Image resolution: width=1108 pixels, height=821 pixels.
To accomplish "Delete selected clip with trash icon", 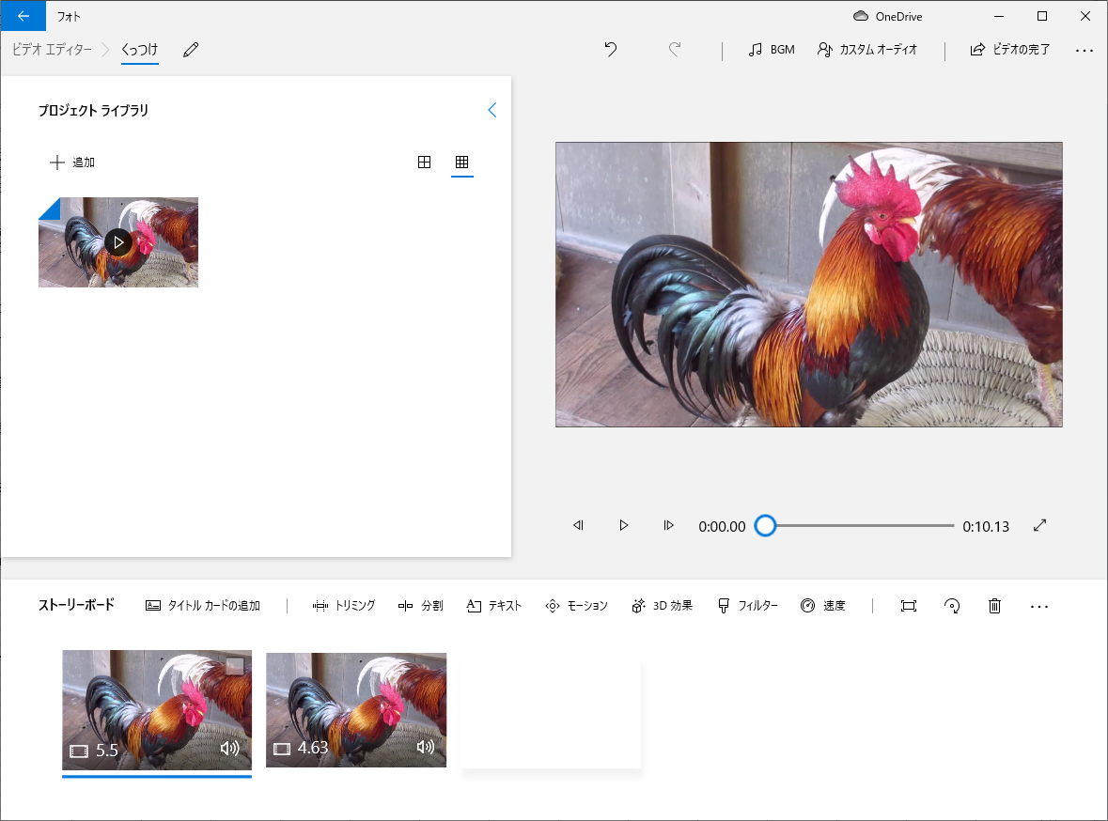I will point(994,606).
